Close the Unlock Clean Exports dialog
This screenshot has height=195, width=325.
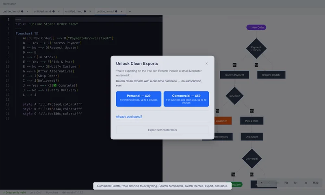(x=206, y=64)
